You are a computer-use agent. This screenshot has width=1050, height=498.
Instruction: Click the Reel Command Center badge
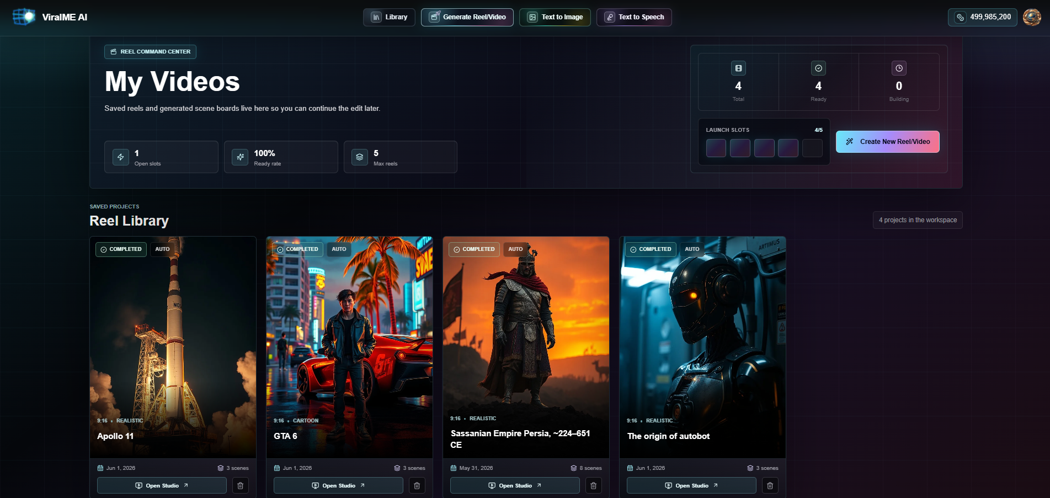pos(150,51)
